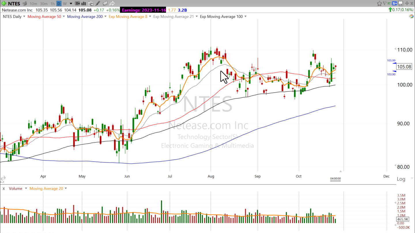
Task: Click the Dec label on time axis
Action: 386,176
